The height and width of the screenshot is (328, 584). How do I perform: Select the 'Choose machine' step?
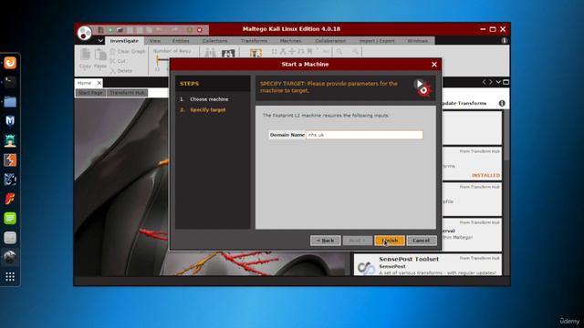tap(209, 99)
